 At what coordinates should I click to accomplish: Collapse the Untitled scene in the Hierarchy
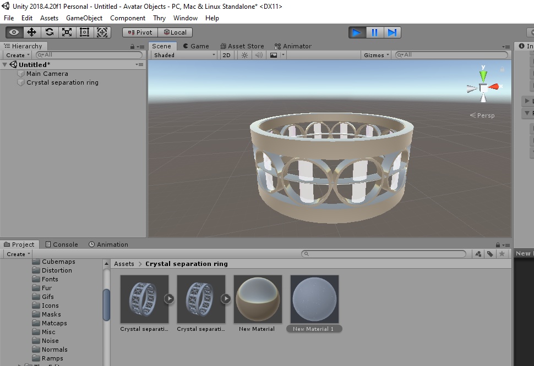[x=4, y=64]
